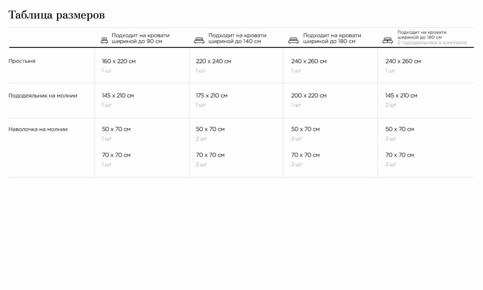Click 70 x 70 см in the 90 cm column
Screen dimensions: 483x290
coord(116,155)
